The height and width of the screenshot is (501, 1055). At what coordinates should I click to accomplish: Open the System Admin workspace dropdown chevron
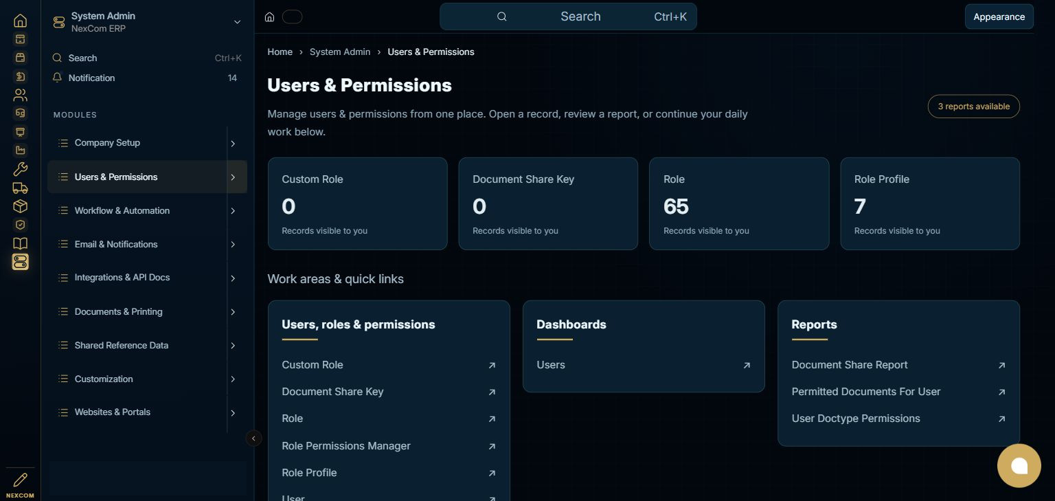point(237,22)
